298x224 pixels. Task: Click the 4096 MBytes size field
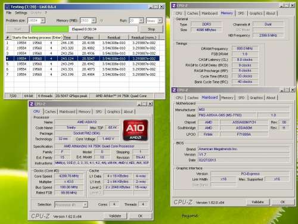[206, 30]
